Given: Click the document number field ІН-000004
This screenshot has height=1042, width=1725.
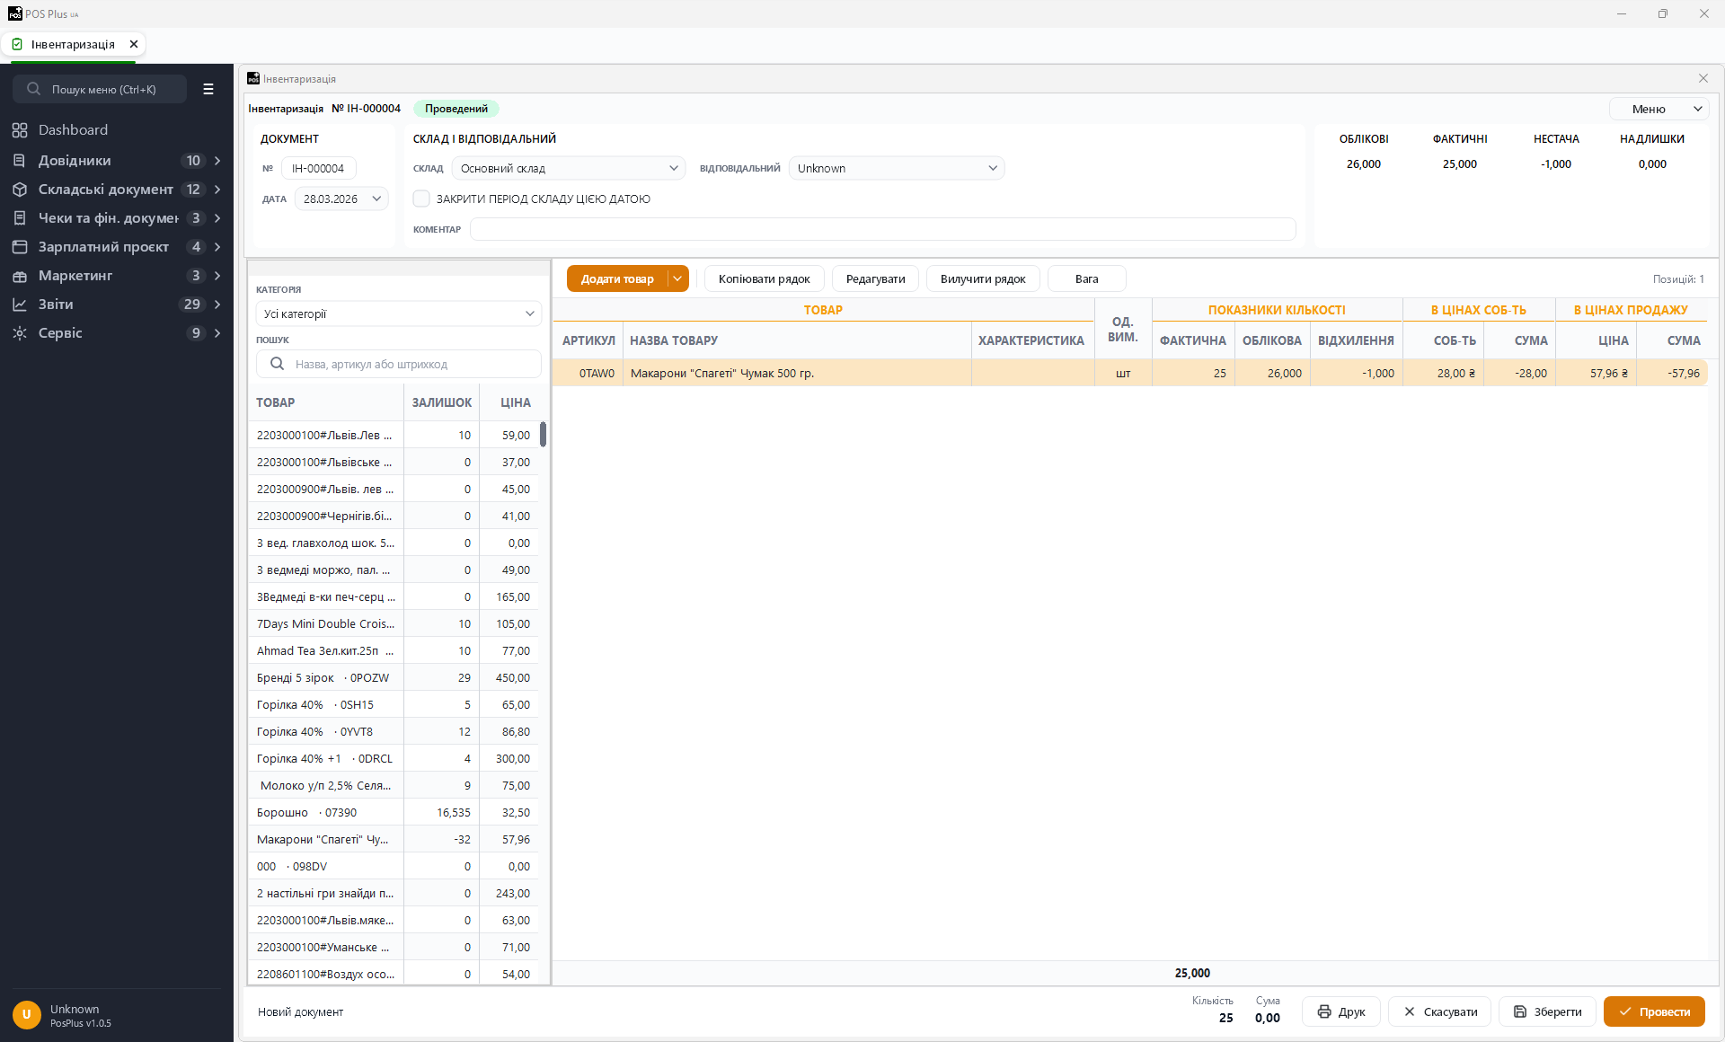Looking at the screenshot, I should pyautogui.click(x=319, y=168).
